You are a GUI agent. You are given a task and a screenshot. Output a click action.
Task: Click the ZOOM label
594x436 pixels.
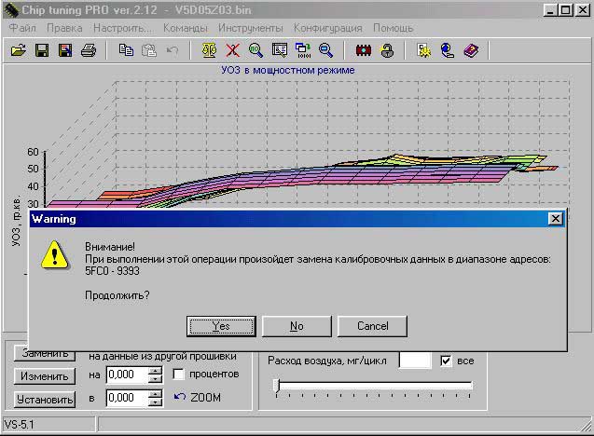pos(205,398)
